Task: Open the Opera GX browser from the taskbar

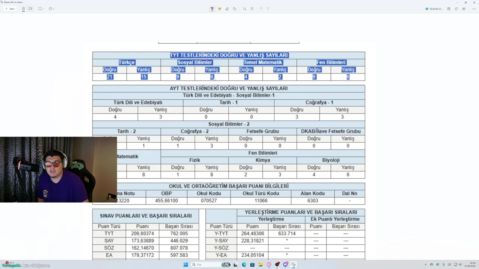Action: point(269,265)
